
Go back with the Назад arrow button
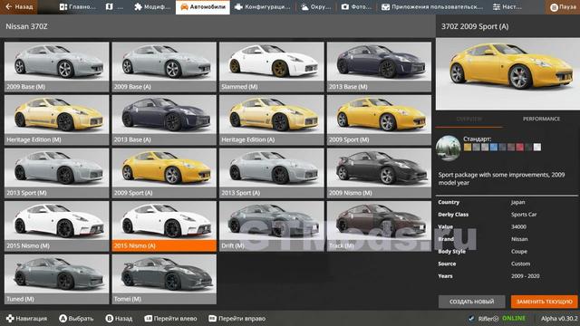18,7
